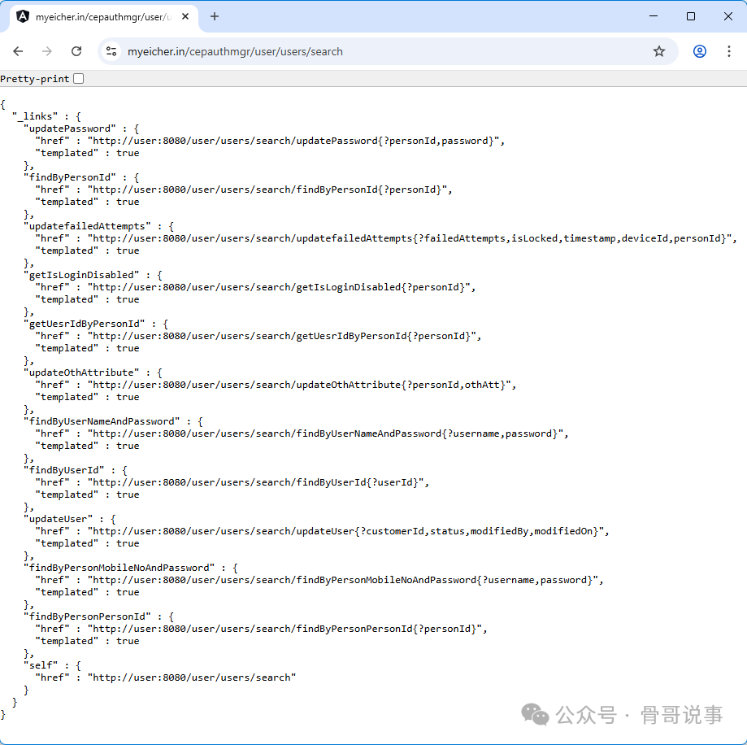This screenshot has width=747, height=745.
Task: Close the browser window
Action: point(728,17)
